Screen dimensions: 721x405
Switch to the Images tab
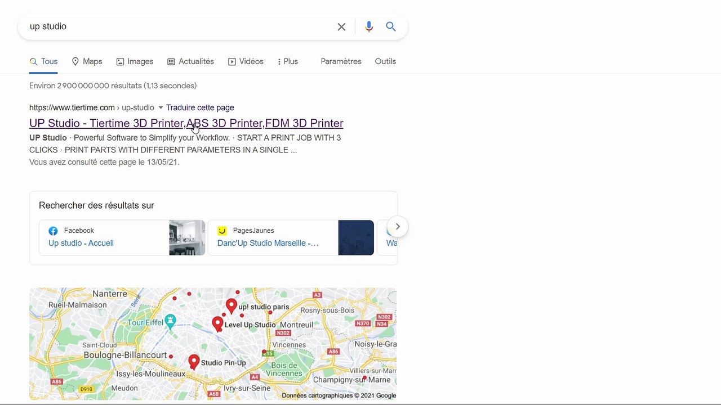click(135, 61)
